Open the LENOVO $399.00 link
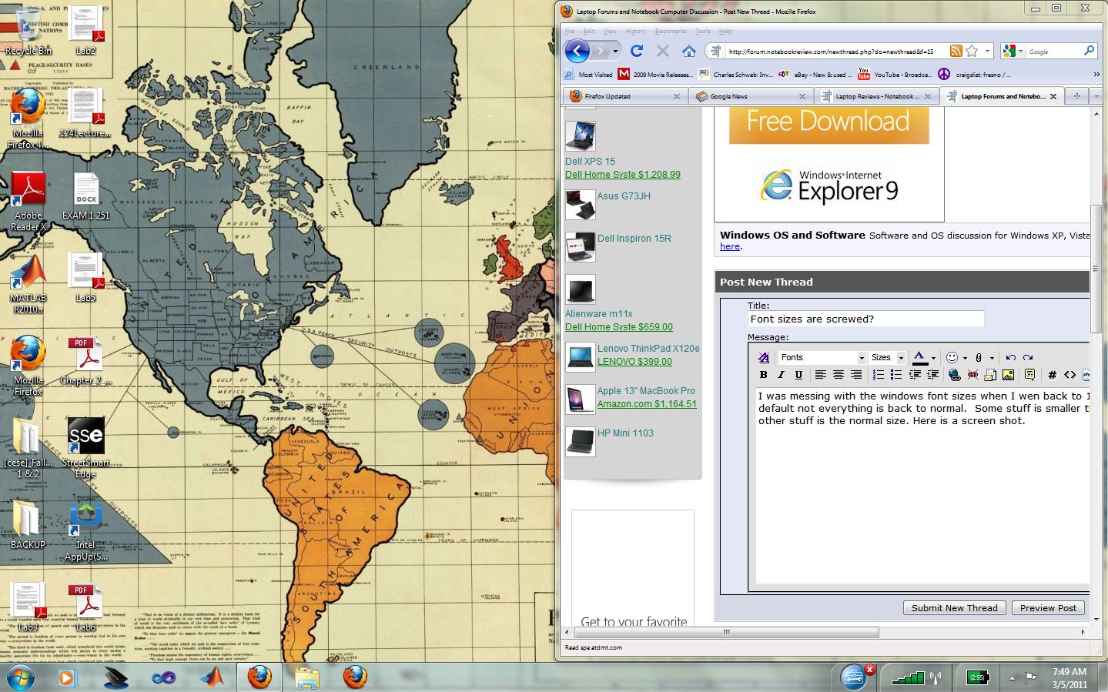Viewport: 1108px width, 692px height. [x=634, y=362]
